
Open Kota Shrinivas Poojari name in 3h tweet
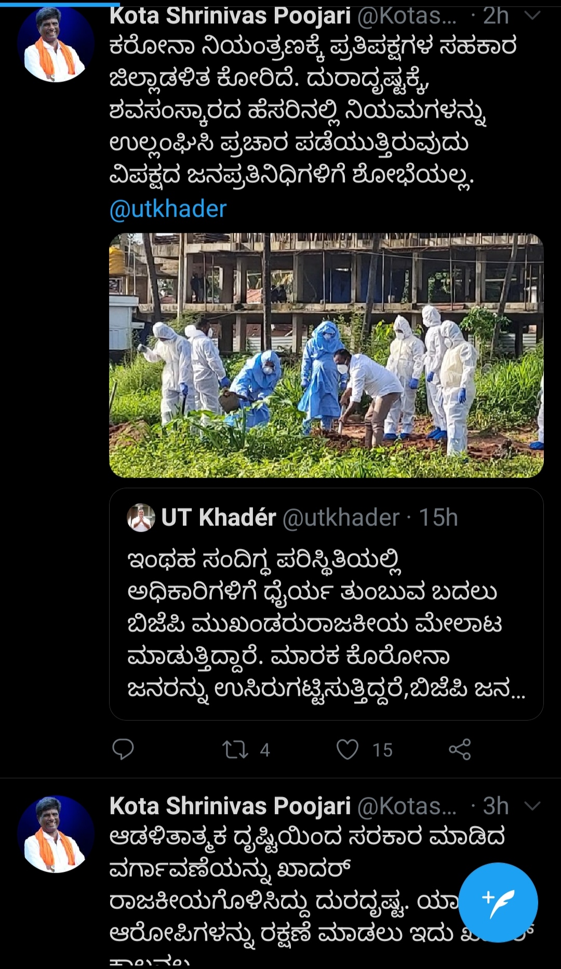click(x=230, y=806)
